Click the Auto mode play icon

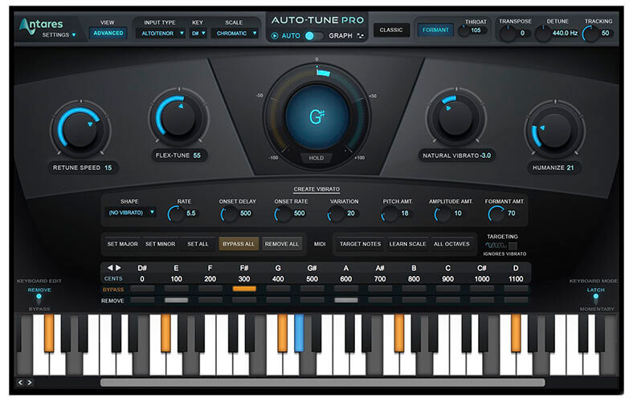pyautogui.click(x=275, y=35)
